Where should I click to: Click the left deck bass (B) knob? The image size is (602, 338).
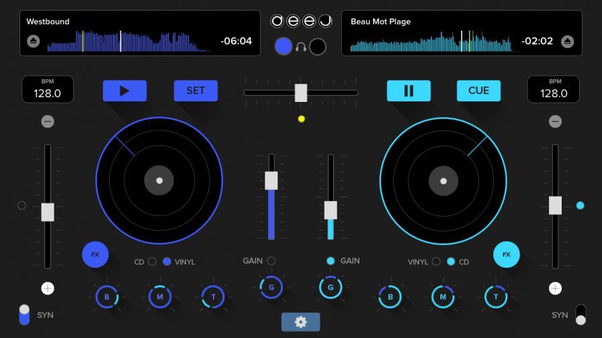[107, 296]
